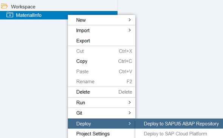The image size is (223, 138).
Task: Open Project Settings from the menu
Action: [x=102, y=133]
